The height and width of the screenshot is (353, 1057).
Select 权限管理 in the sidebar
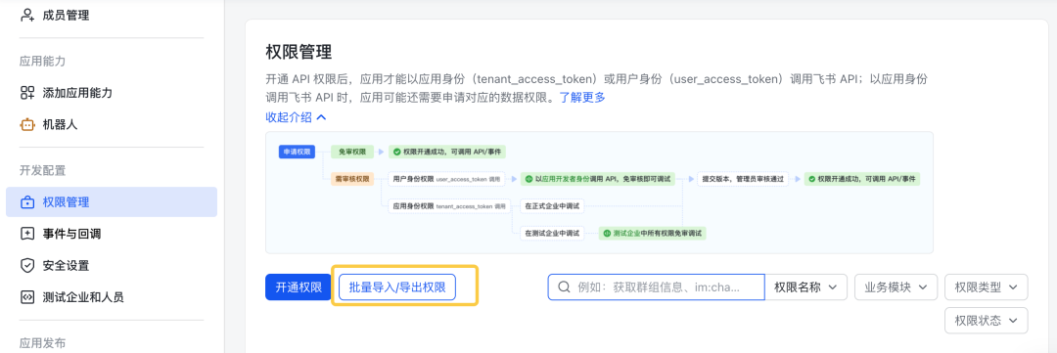pos(112,202)
